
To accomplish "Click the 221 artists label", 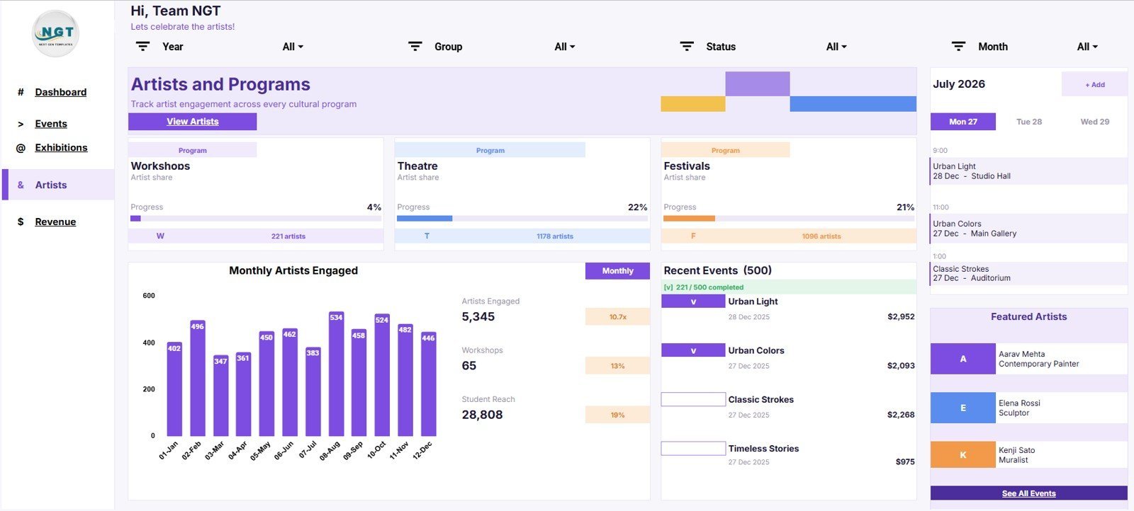I will [x=288, y=236].
